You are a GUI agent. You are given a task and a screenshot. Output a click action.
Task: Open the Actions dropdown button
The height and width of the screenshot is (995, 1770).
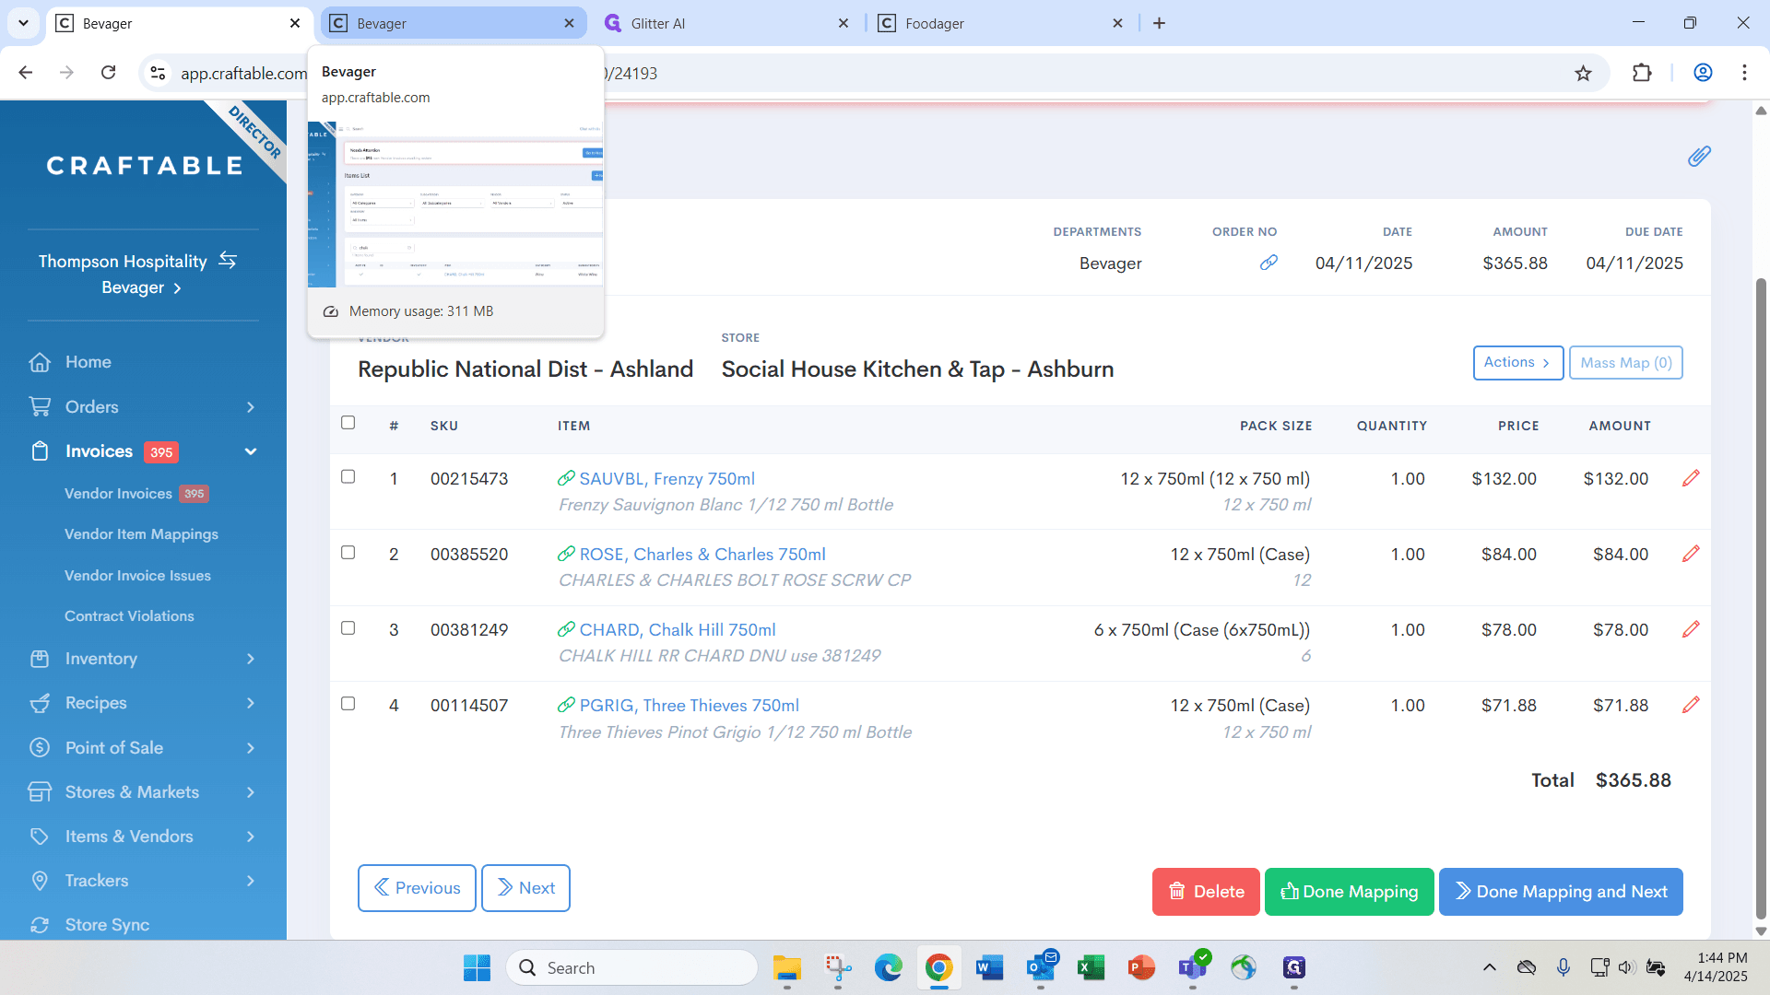click(1517, 363)
